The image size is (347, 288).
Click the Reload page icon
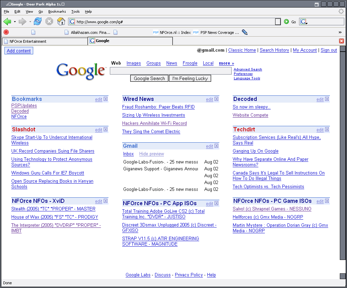point(38,22)
